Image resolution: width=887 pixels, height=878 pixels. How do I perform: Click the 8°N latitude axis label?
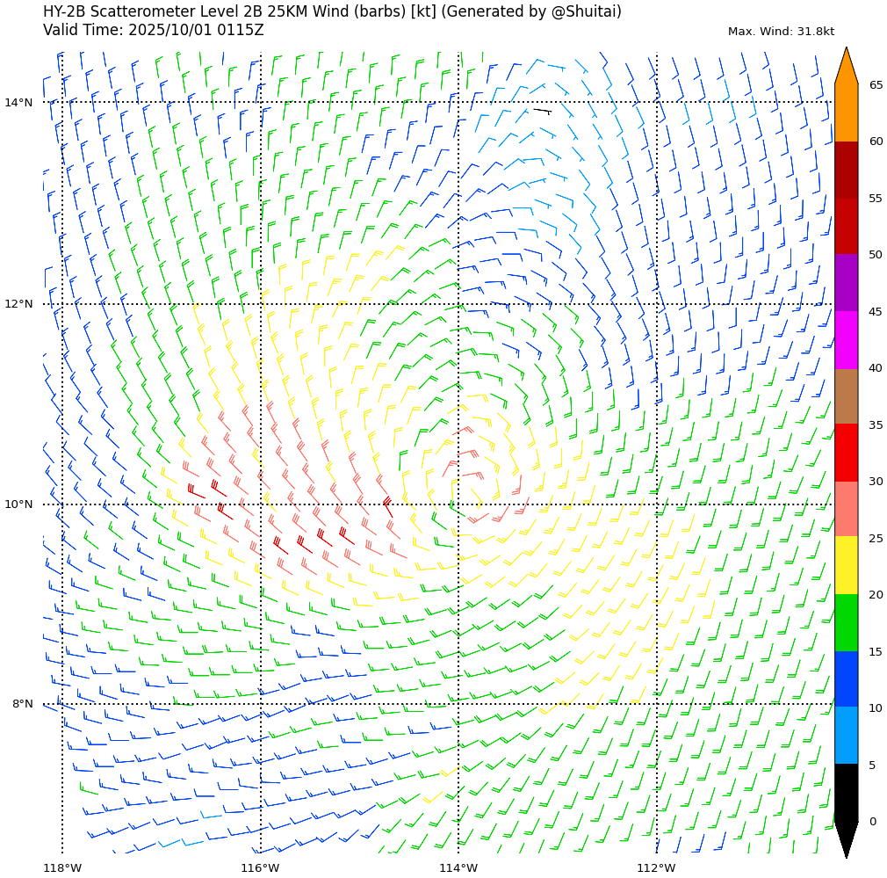22,704
